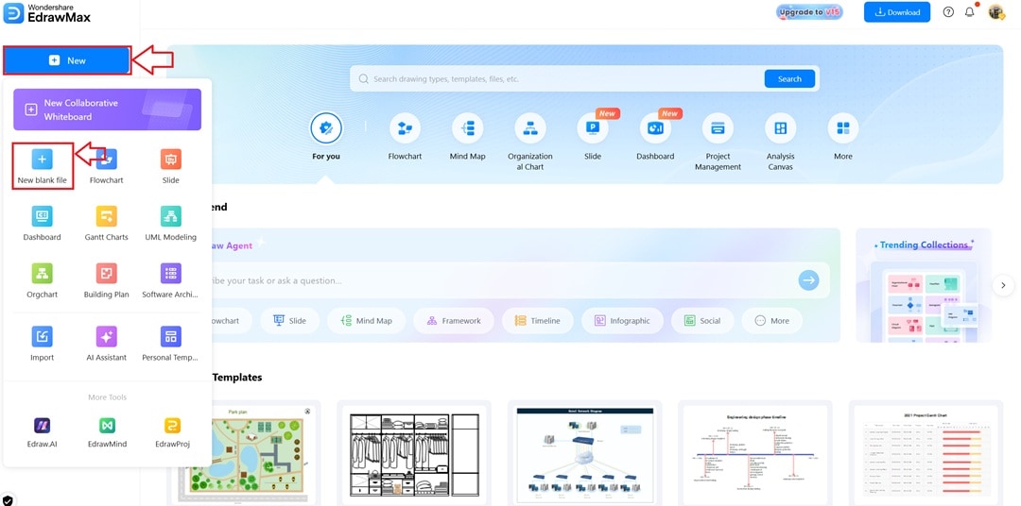Select the Organizational Chart category
The height and width of the screenshot is (506, 1021).
[530, 142]
